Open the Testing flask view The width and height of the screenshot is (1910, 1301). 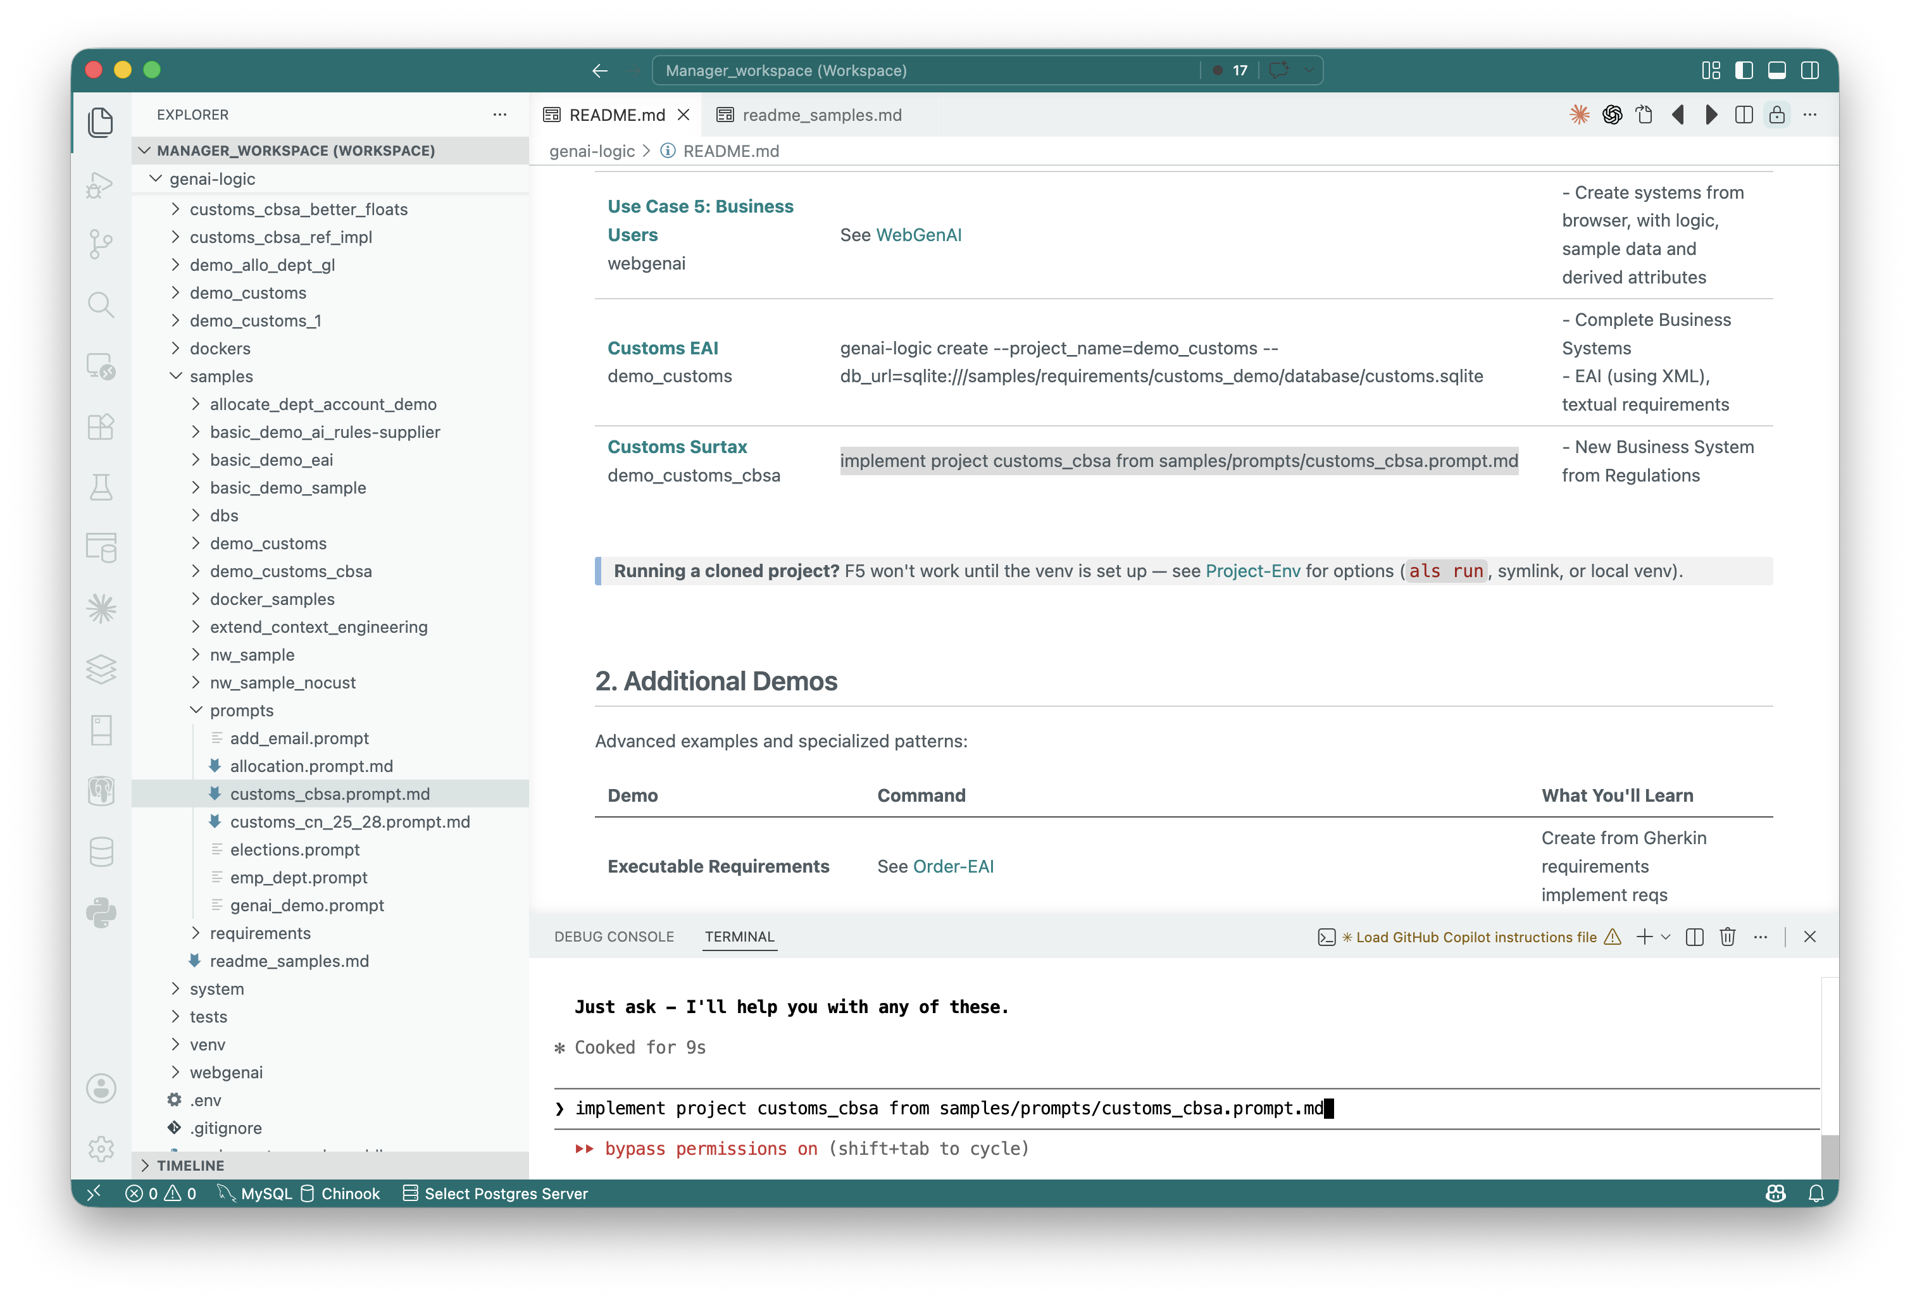pos(100,487)
